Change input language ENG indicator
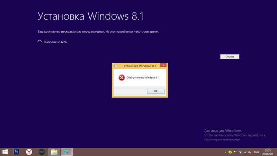This screenshot has height=156, width=277. pyautogui.click(x=256, y=152)
